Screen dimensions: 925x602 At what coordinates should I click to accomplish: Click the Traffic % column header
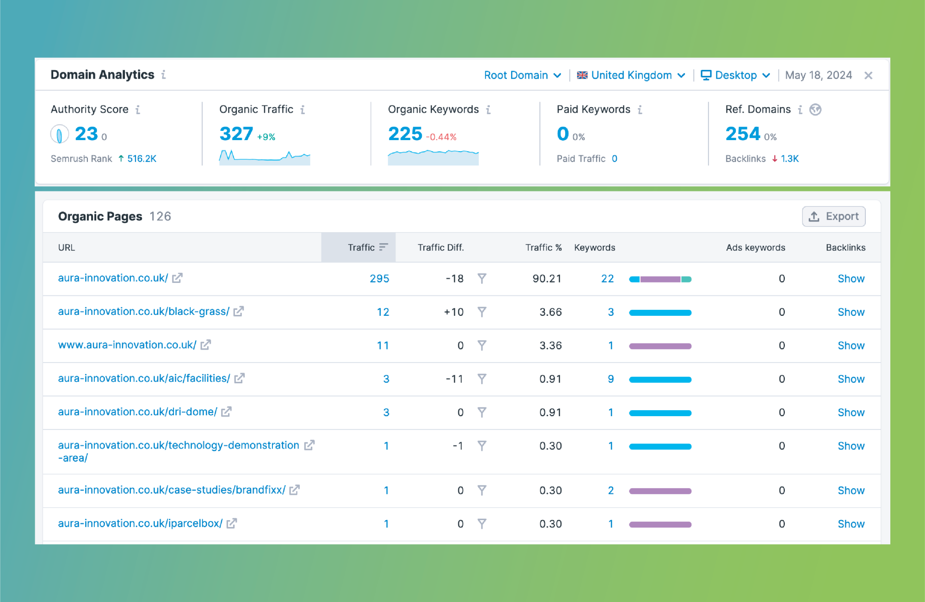pyautogui.click(x=543, y=247)
